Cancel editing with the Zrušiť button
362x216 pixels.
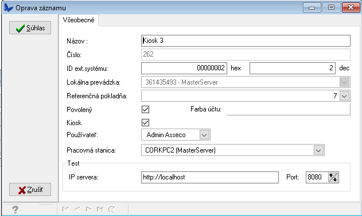point(30,190)
